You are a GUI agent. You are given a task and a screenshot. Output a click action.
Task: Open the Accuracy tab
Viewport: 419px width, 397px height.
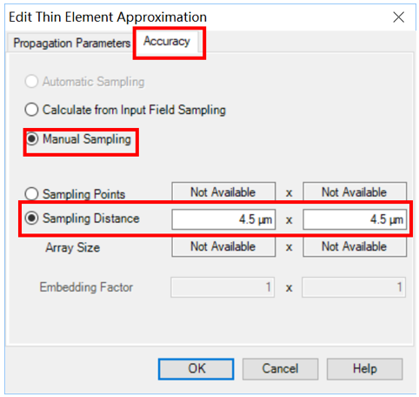pyautogui.click(x=167, y=42)
